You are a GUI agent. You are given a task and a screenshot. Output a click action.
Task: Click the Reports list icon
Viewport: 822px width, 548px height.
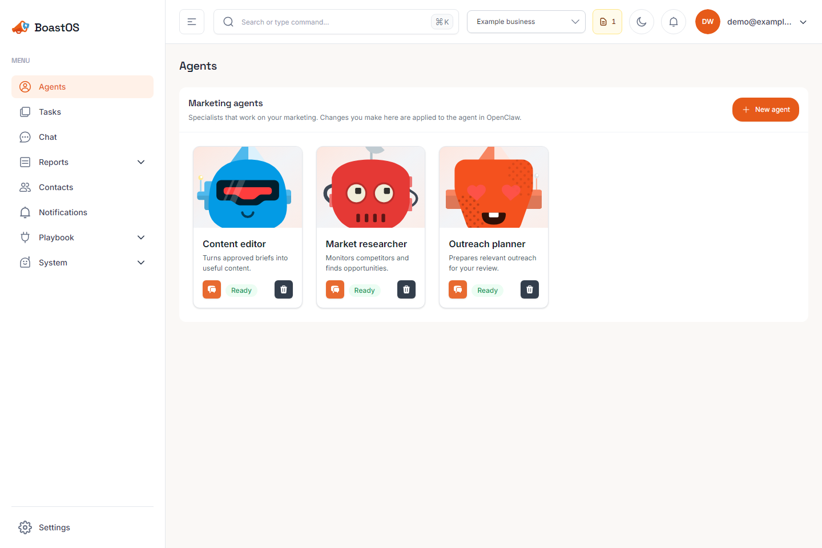25,162
